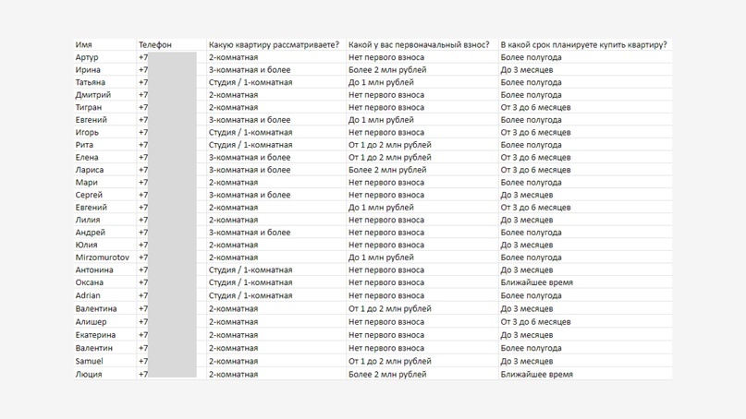
Task: Select Дмитрий's "Нет первого взноса" cell
Action: 386,95
